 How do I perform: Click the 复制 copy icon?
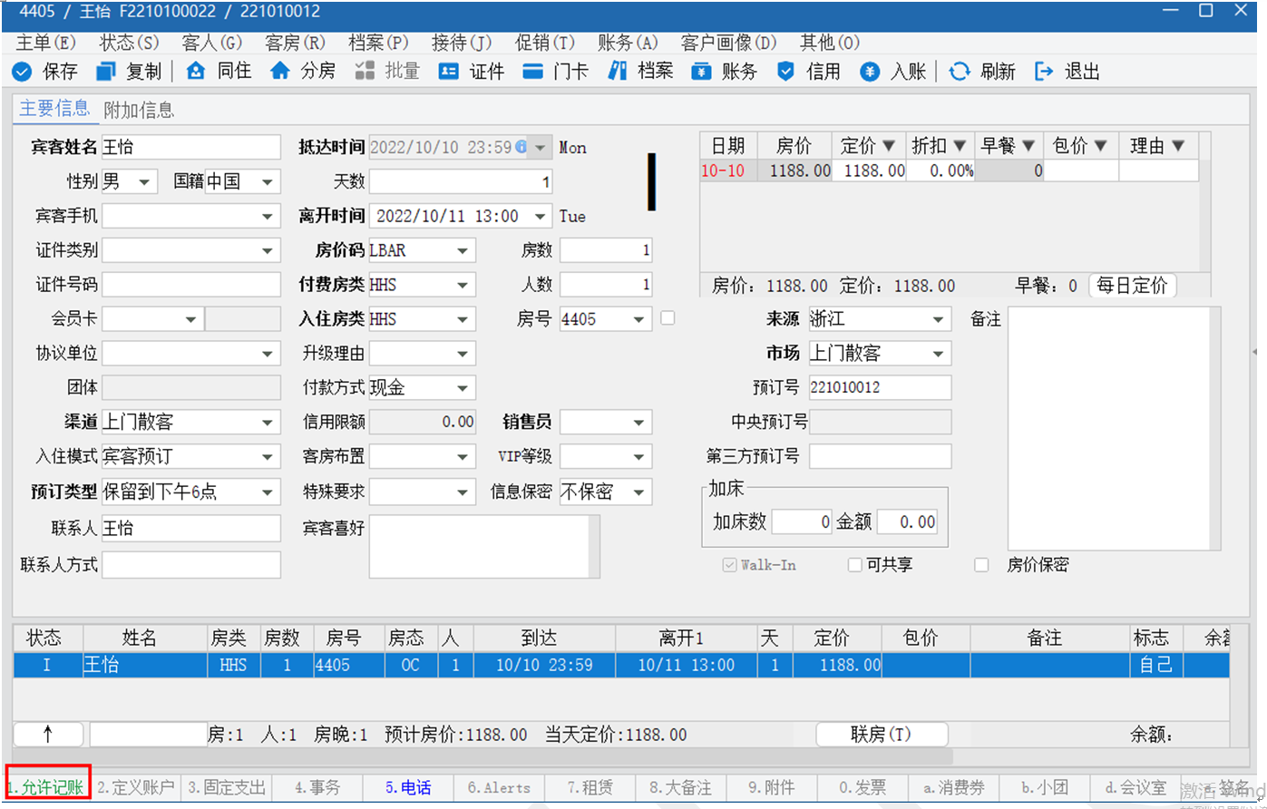106,72
